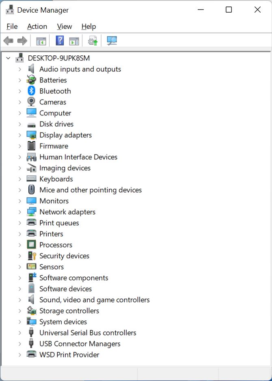
Task: Click the blue Help question mark icon
Action: click(x=60, y=41)
